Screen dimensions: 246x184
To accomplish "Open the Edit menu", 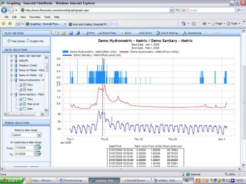I will pos(14,17).
